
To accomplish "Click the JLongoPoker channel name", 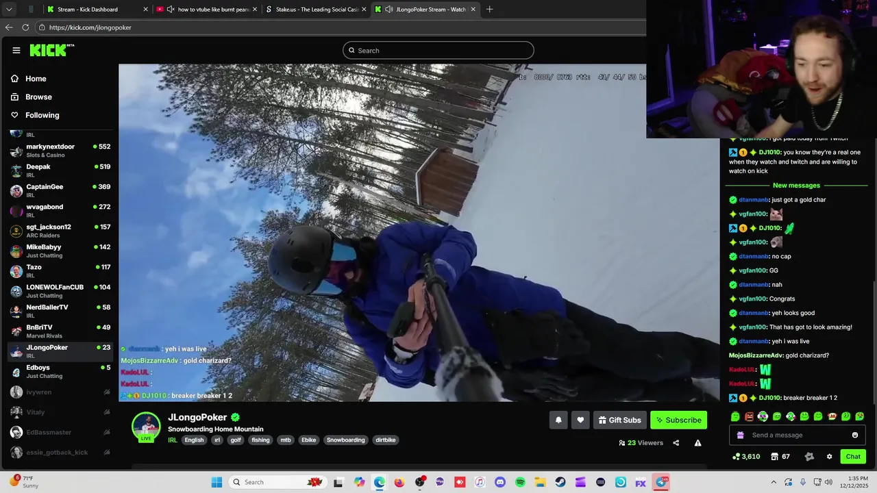I will coord(197,417).
